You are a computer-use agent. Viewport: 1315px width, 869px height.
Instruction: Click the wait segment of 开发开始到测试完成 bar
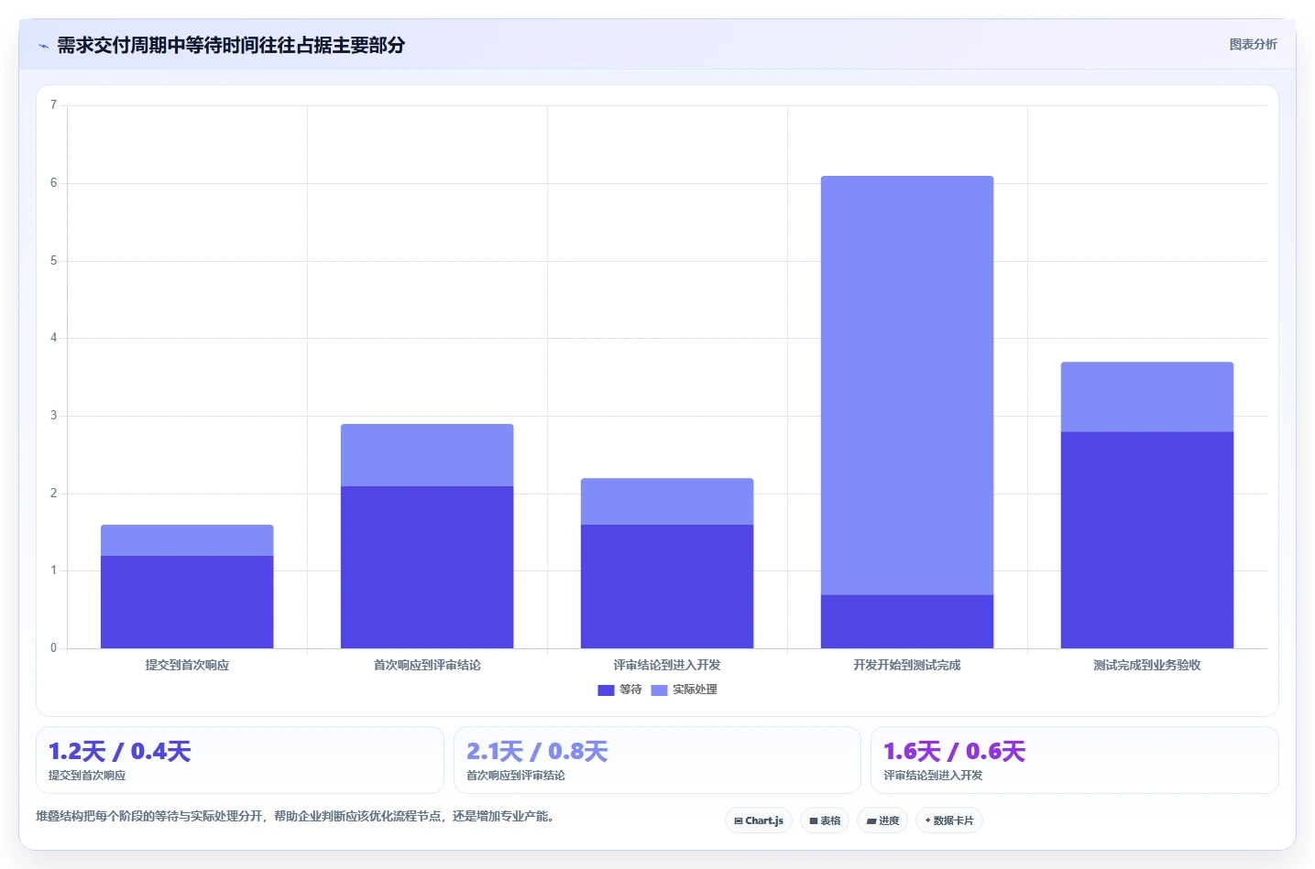click(907, 622)
